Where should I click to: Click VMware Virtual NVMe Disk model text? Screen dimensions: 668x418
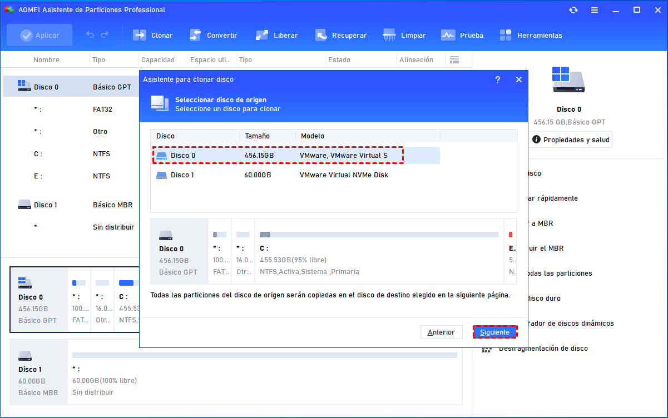click(x=344, y=175)
